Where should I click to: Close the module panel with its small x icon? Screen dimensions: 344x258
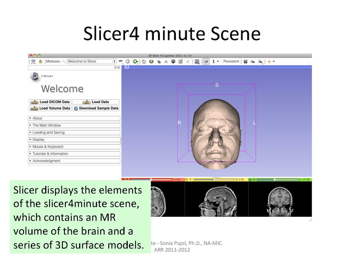click(119, 68)
